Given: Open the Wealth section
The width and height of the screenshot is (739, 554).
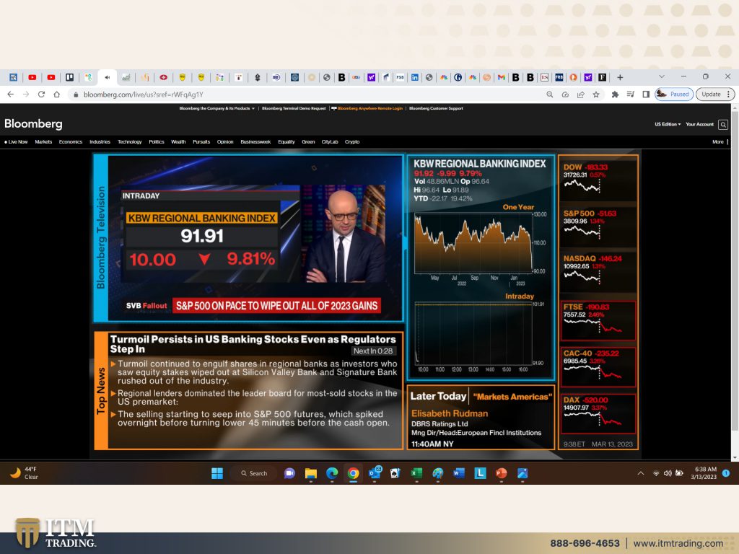Looking at the screenshot, I should click(x=178, y=142).
